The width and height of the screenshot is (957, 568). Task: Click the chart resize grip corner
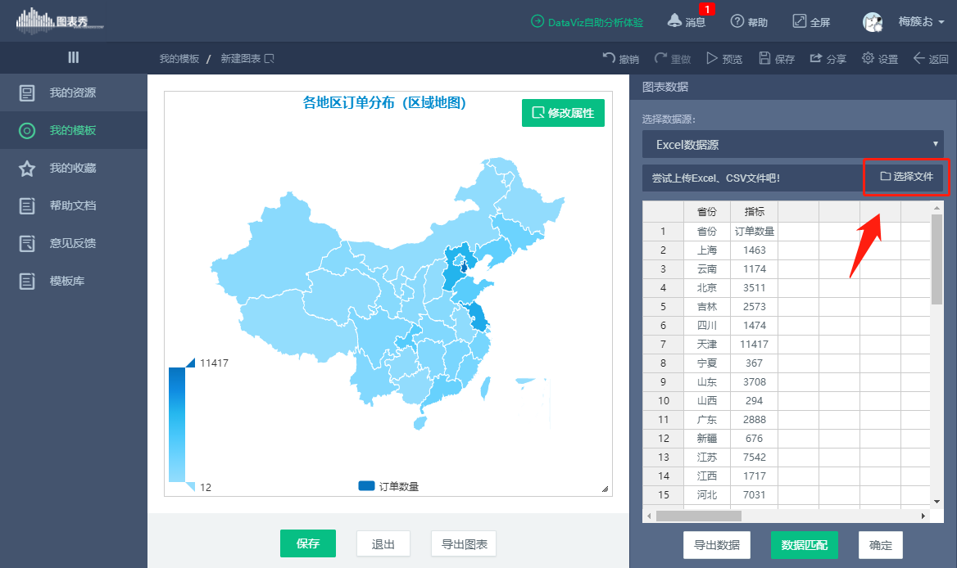[x=605, y=489]
